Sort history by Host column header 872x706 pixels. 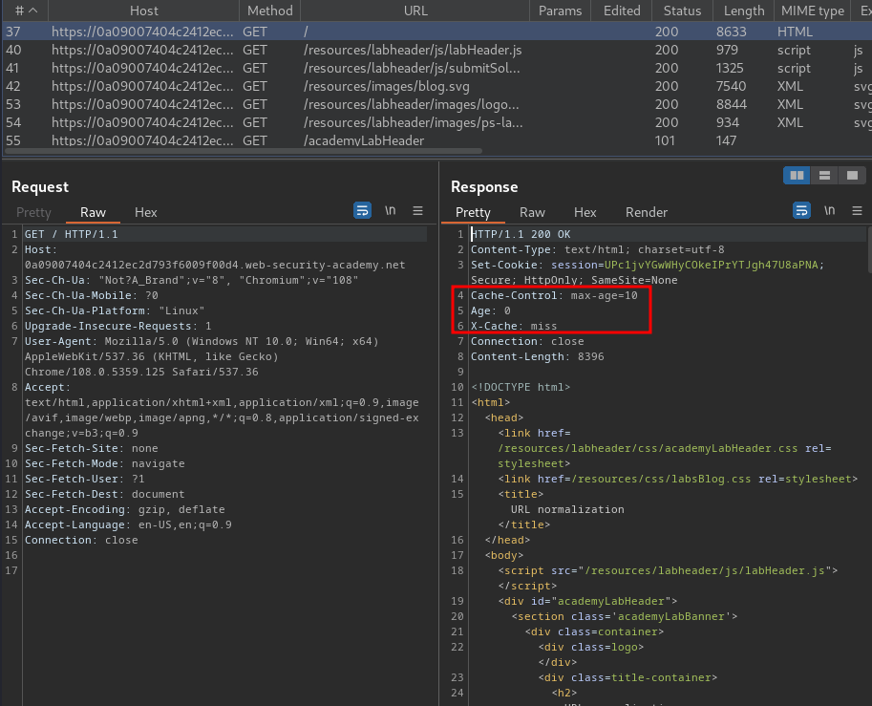coord(143,11)
